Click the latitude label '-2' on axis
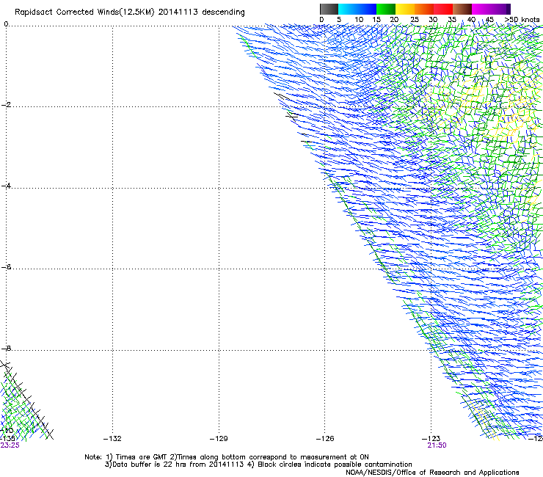 tap(6, 105)
